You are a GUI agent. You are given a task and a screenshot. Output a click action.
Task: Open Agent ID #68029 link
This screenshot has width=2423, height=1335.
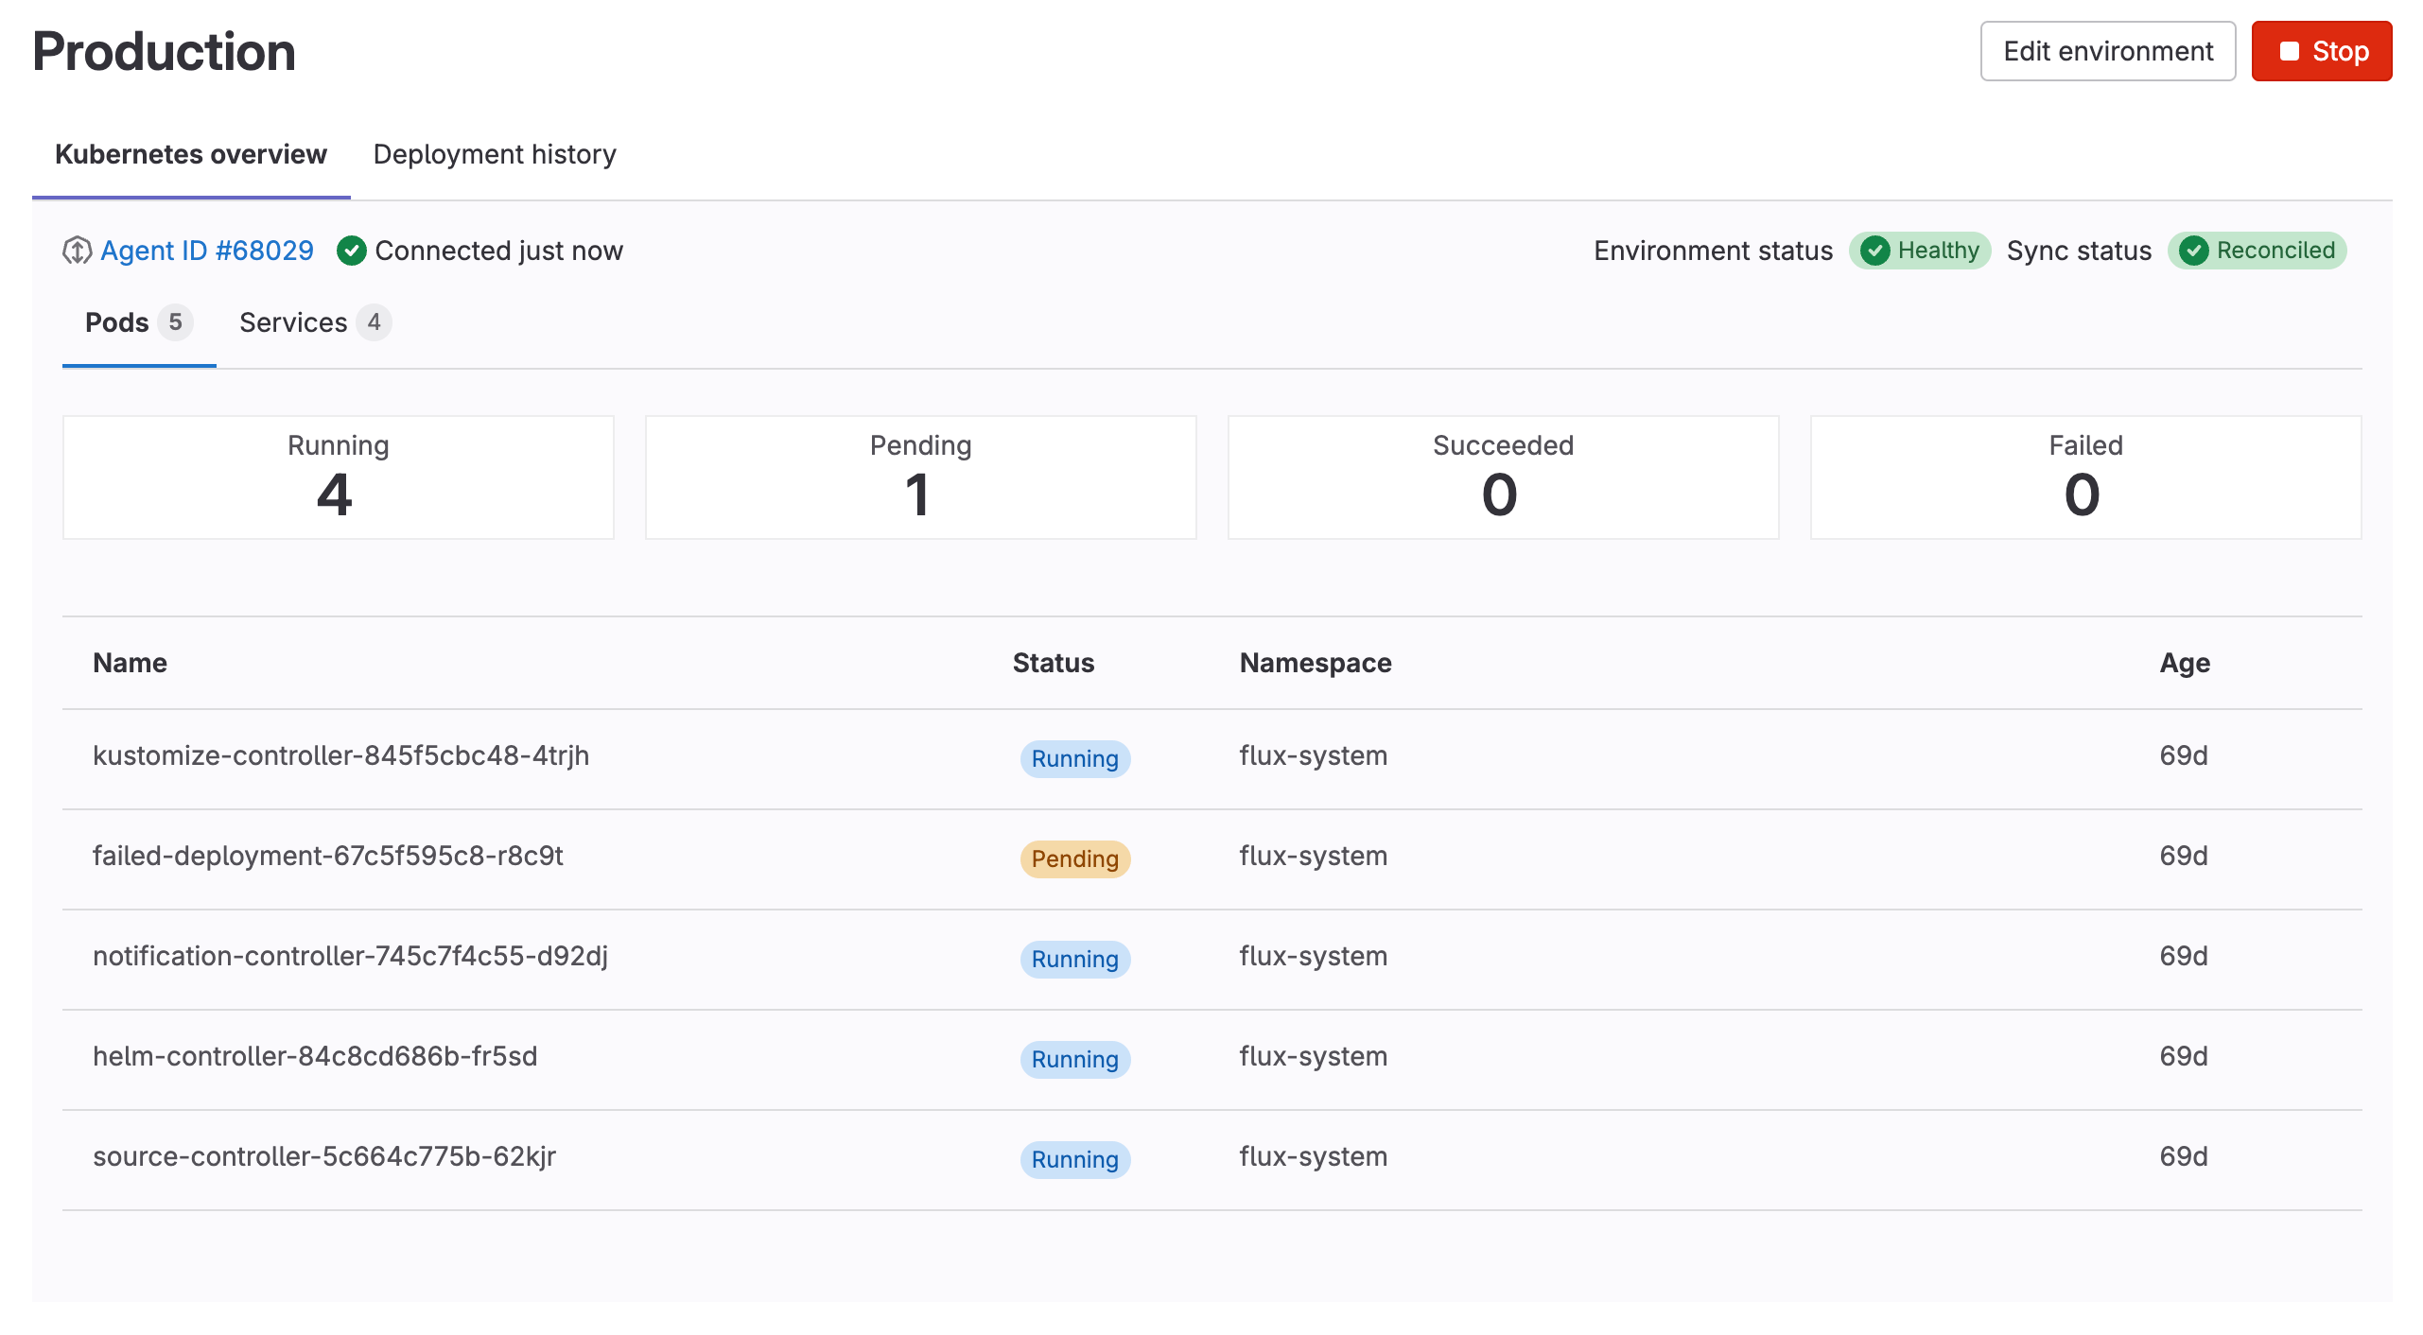(207, 250)
